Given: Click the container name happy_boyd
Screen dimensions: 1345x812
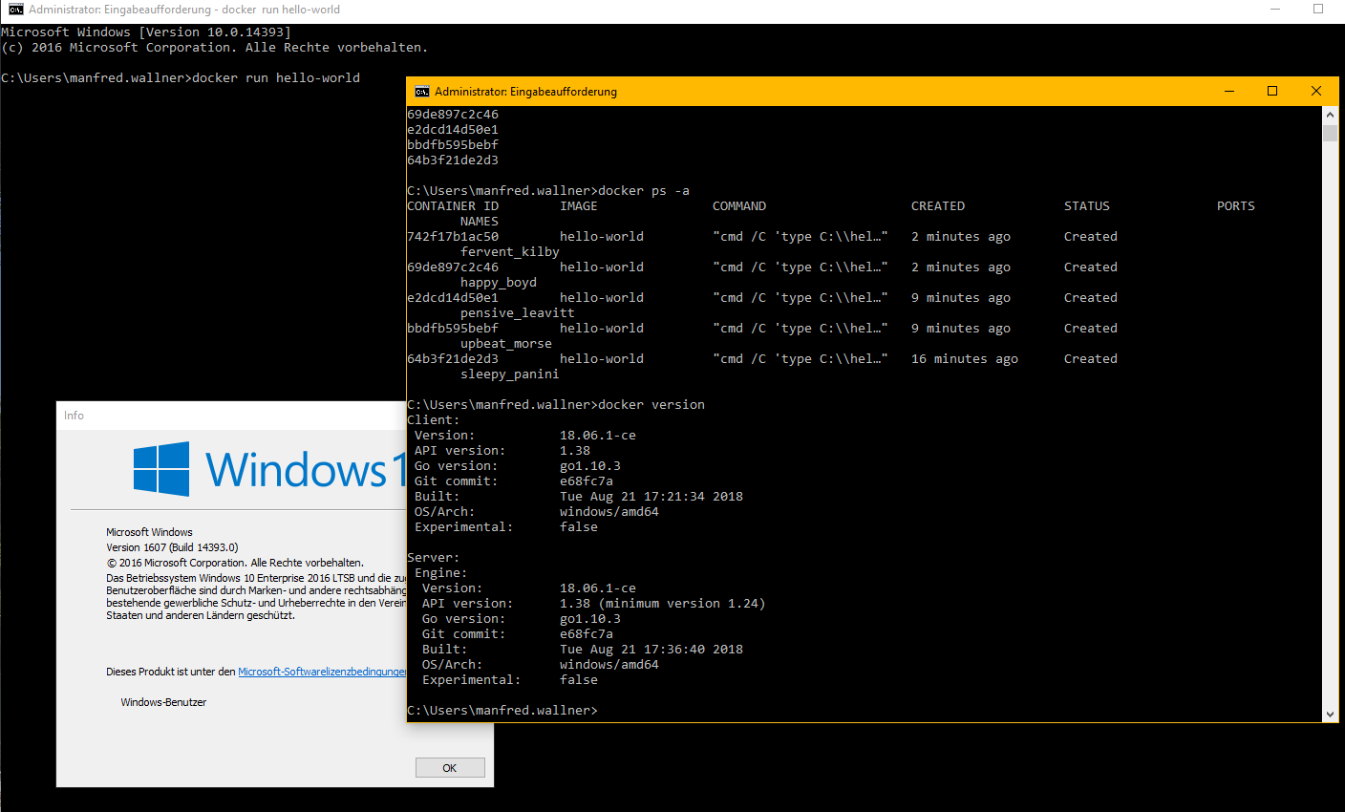Looking at the screenshot, I should (499, 283).
